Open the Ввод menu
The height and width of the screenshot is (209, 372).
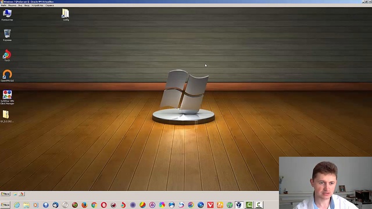pos(27,5)
